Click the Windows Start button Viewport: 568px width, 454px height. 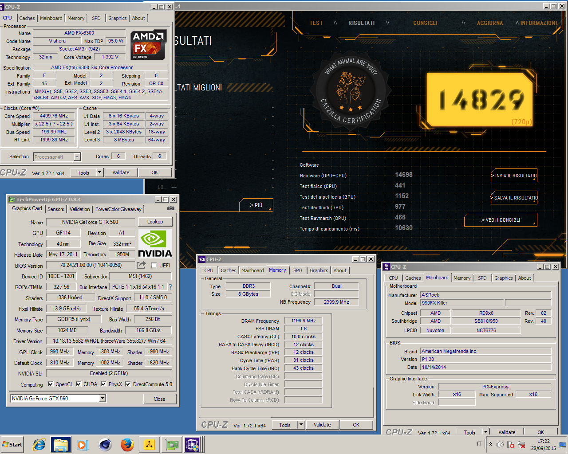pos(12,445)
